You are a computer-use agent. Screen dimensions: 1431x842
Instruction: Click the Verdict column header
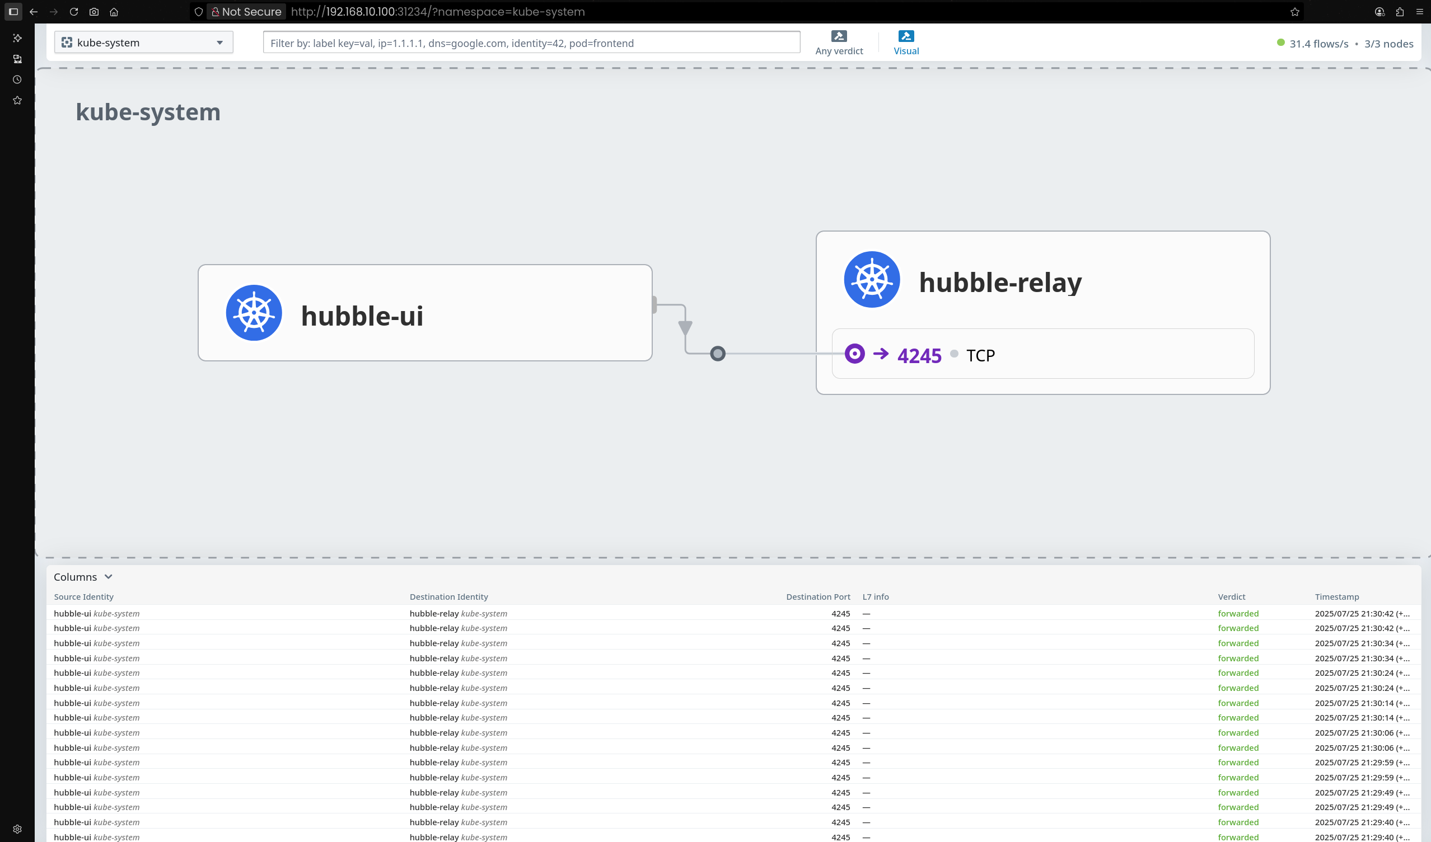1232,597
